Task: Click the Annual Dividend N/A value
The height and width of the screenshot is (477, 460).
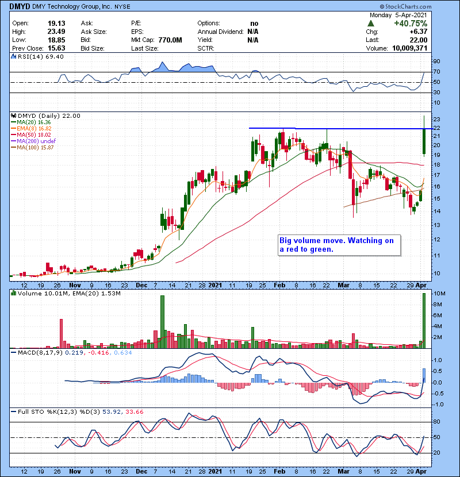Action: click(x=252, y=32)
